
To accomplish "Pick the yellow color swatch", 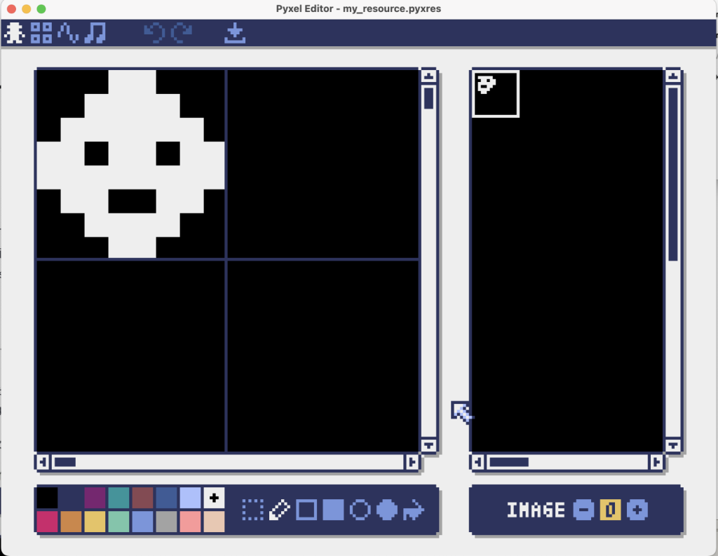I will (95, 522).
